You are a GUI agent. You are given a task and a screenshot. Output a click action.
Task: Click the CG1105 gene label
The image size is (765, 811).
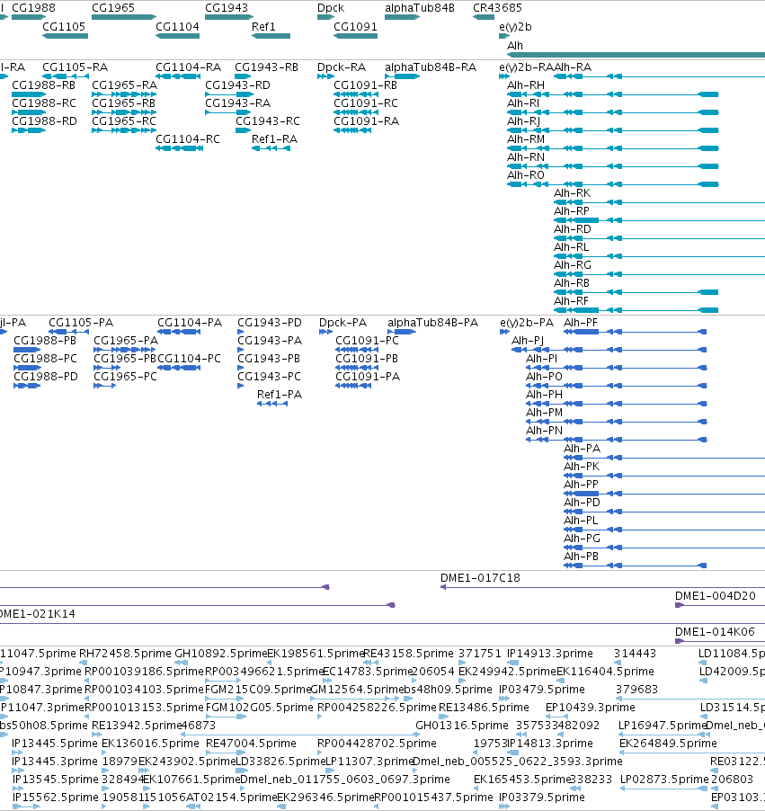[64, 26]
